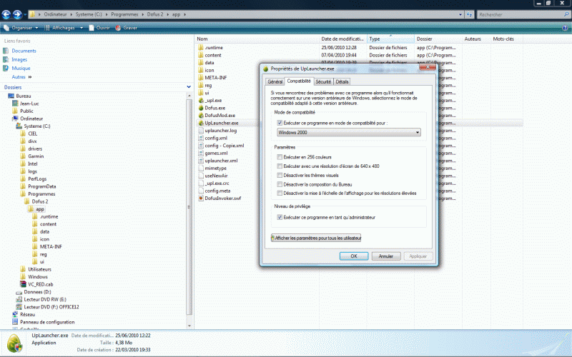This screenshot has width=572, height=357.
Task: Expand the Autres favorites chevron
Action: 30,77
